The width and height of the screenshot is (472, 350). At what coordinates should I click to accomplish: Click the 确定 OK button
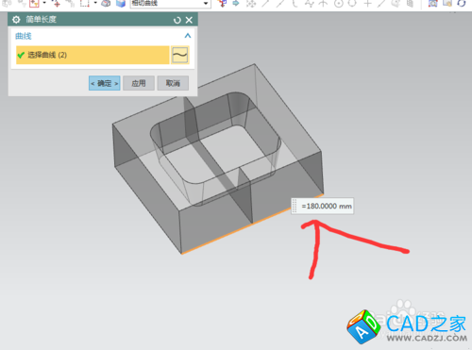105,83
